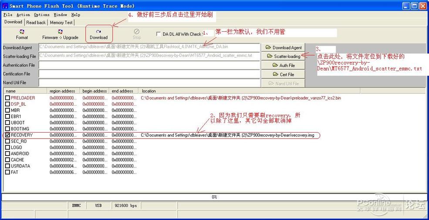429x220 pixels.
Task: Click the location column header
Action: [249, 91]
